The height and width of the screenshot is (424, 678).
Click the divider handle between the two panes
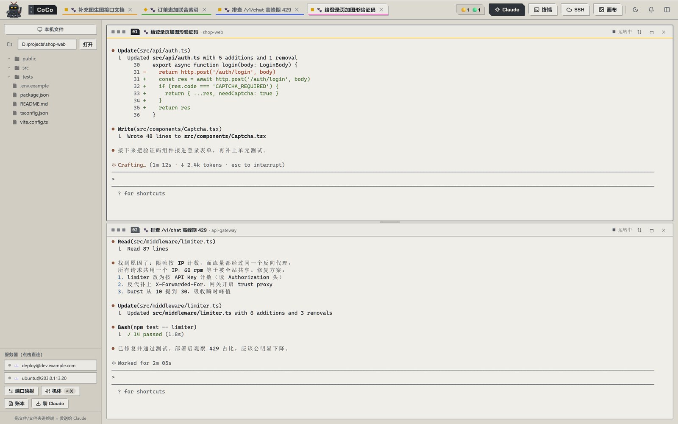[x=389, y=222]
